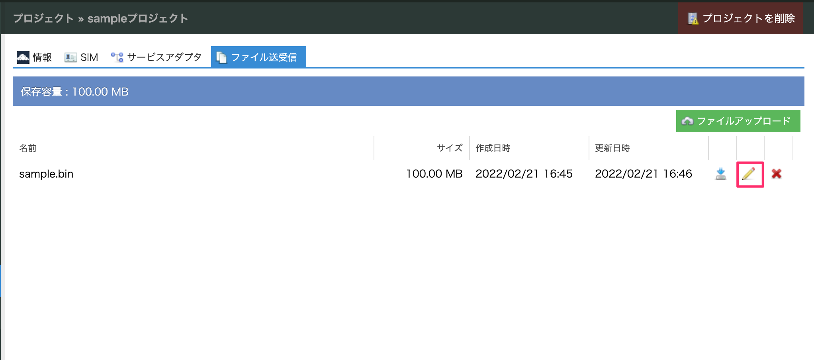Screen dimensions: 814x360
Task: Click the 保存容量 100.00 MB storage bar
Action: 408,92
